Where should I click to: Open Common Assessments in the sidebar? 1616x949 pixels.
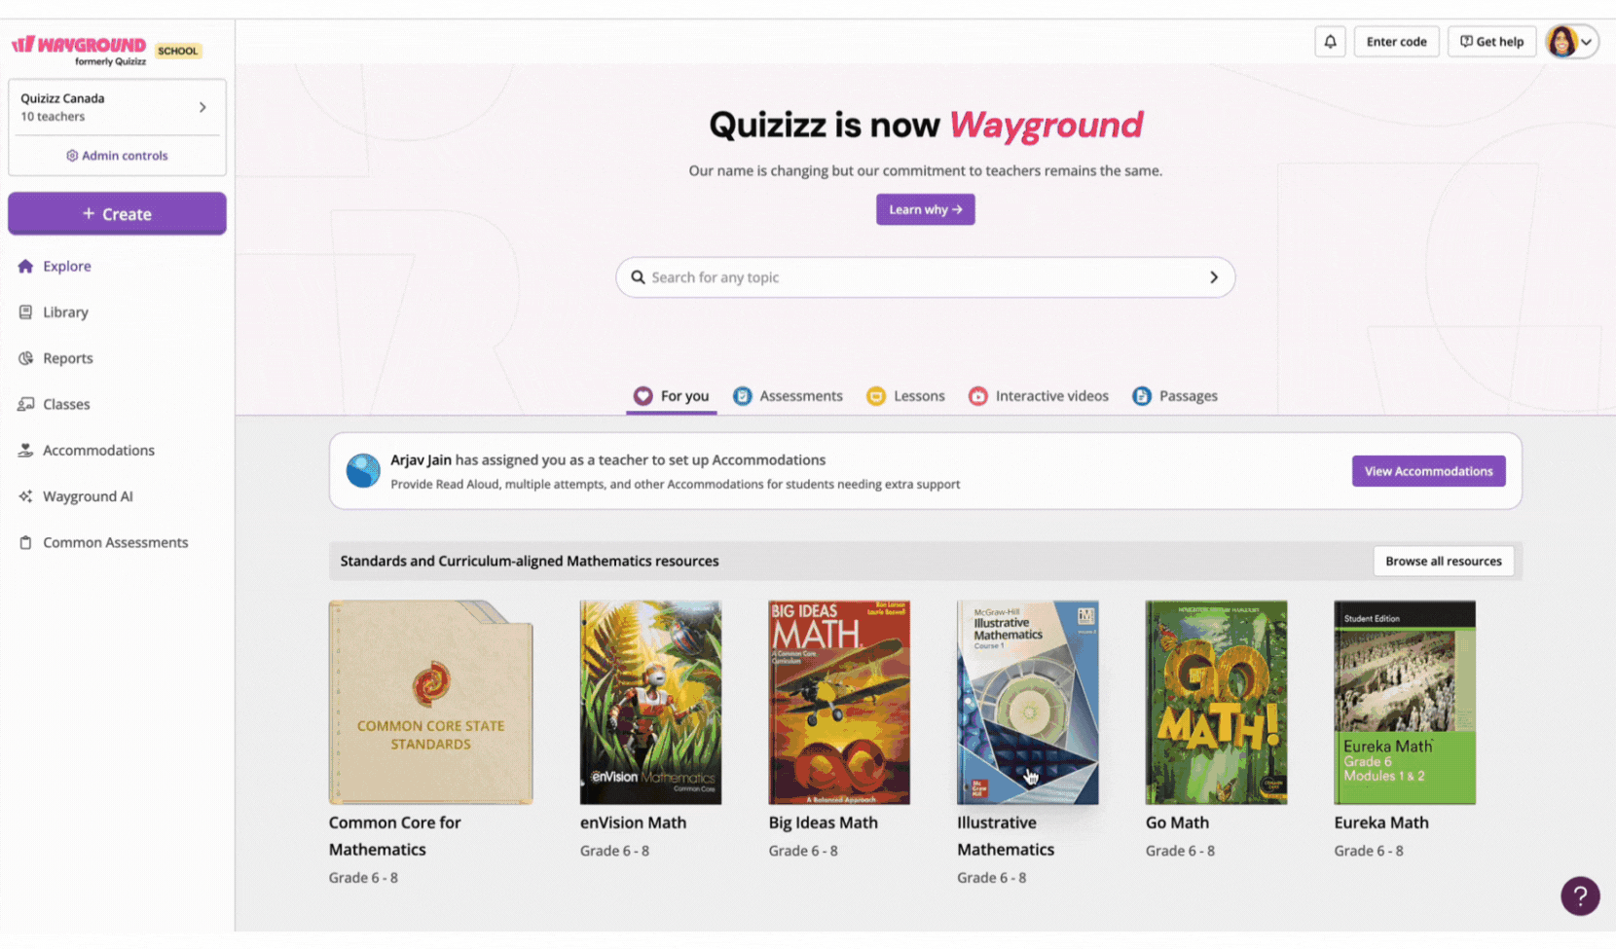(117, 542)
